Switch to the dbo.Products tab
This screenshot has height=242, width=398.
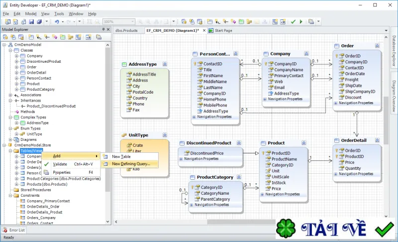tap(126, 30)
